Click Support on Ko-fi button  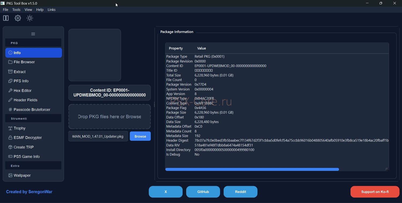pyautogui.click(x=375, y=192)
